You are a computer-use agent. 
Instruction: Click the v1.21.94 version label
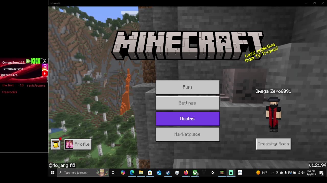tap(317, 165)
